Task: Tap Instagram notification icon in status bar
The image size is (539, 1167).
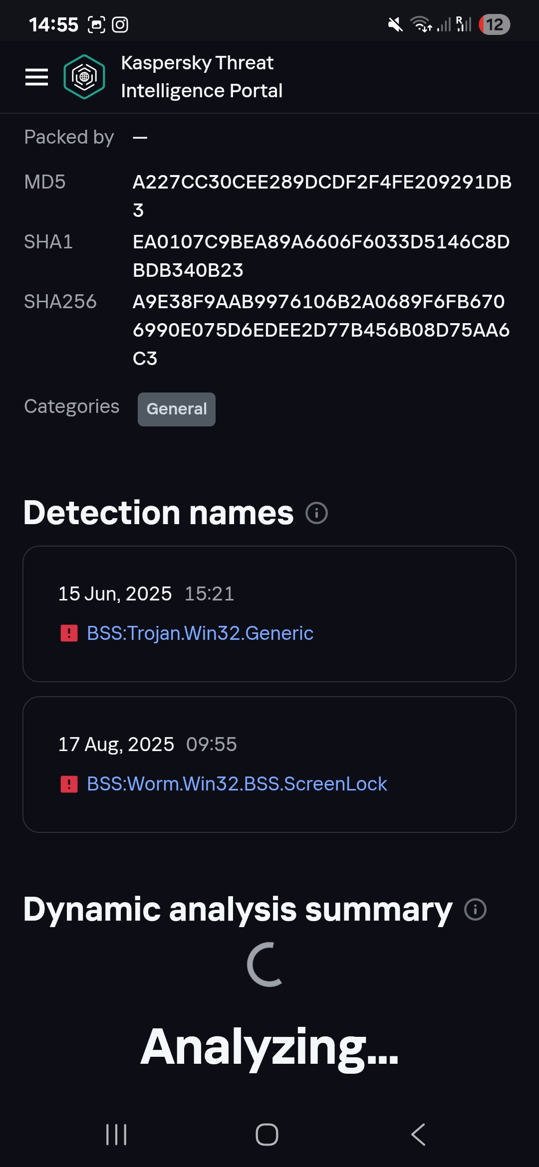Action: point(120,24)
